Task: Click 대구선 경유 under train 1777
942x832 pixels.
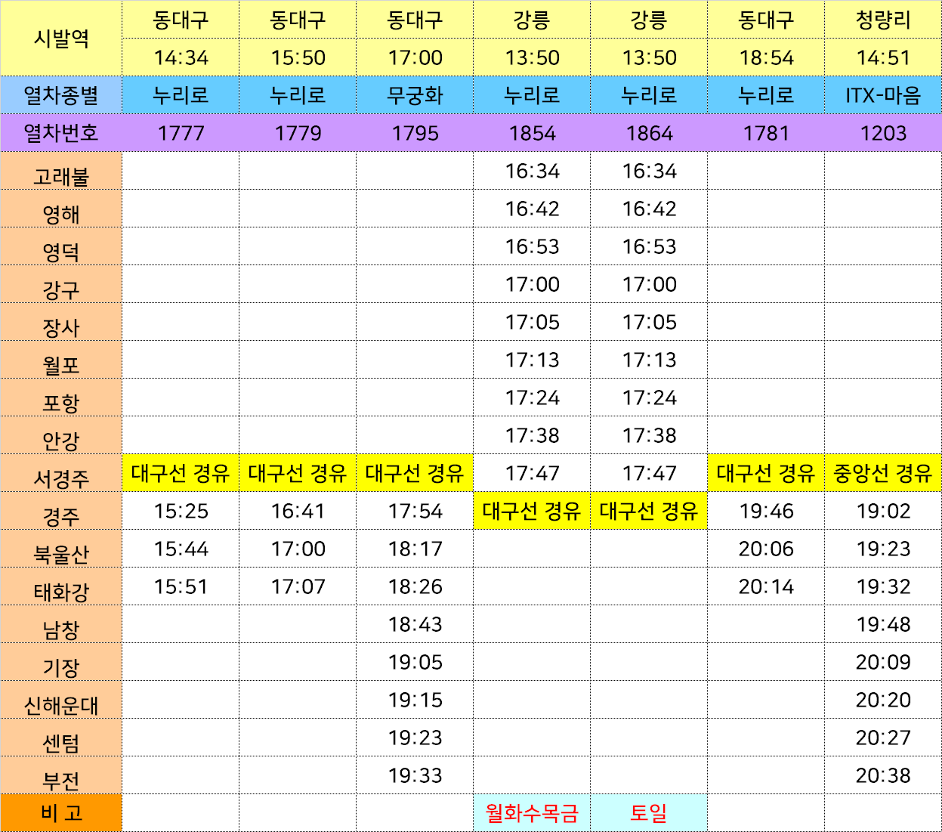Action: tap(181, 473)
